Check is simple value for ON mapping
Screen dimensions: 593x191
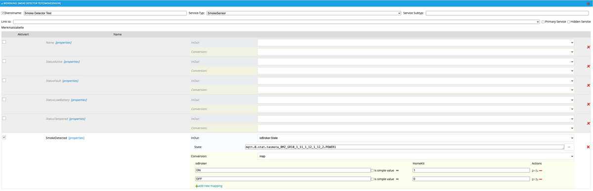[373, 170]
